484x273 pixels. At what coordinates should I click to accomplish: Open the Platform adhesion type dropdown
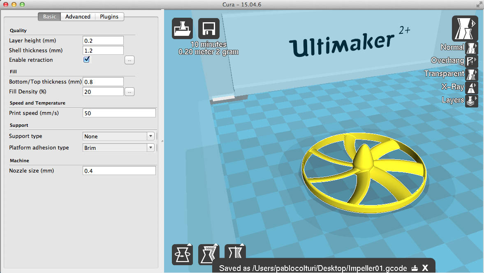click(118, 147)
